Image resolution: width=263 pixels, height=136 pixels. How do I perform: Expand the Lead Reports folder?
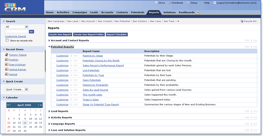coord(49,111)
